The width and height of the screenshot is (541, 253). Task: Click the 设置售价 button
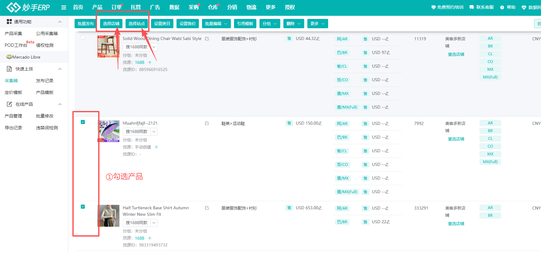point(188,24)
